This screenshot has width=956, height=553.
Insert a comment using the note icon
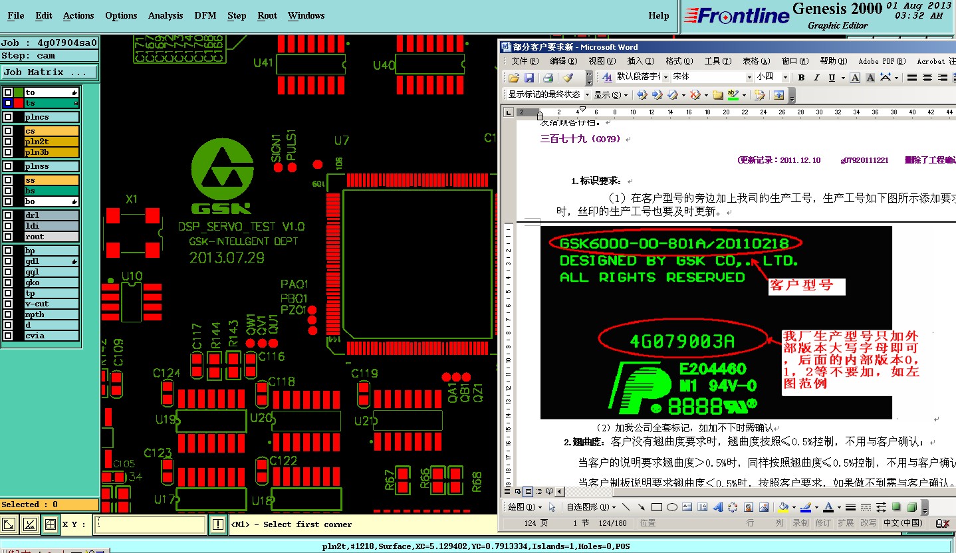717,95
